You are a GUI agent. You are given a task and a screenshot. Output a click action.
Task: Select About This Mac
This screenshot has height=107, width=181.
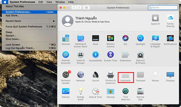pyautogui.click(x=30, y=6)
